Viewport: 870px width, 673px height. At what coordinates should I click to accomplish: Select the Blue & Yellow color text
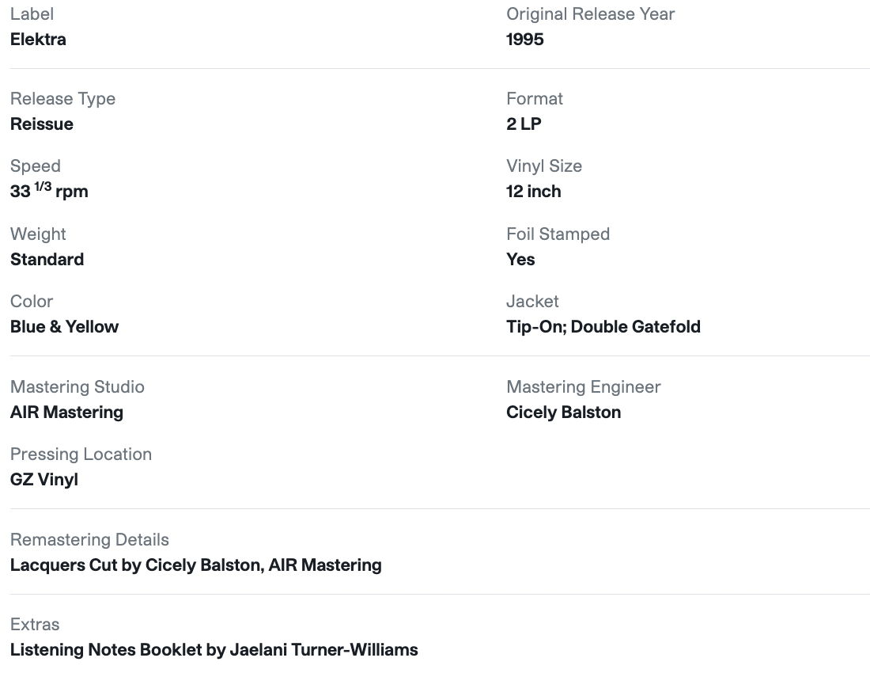tap(64, 326)
